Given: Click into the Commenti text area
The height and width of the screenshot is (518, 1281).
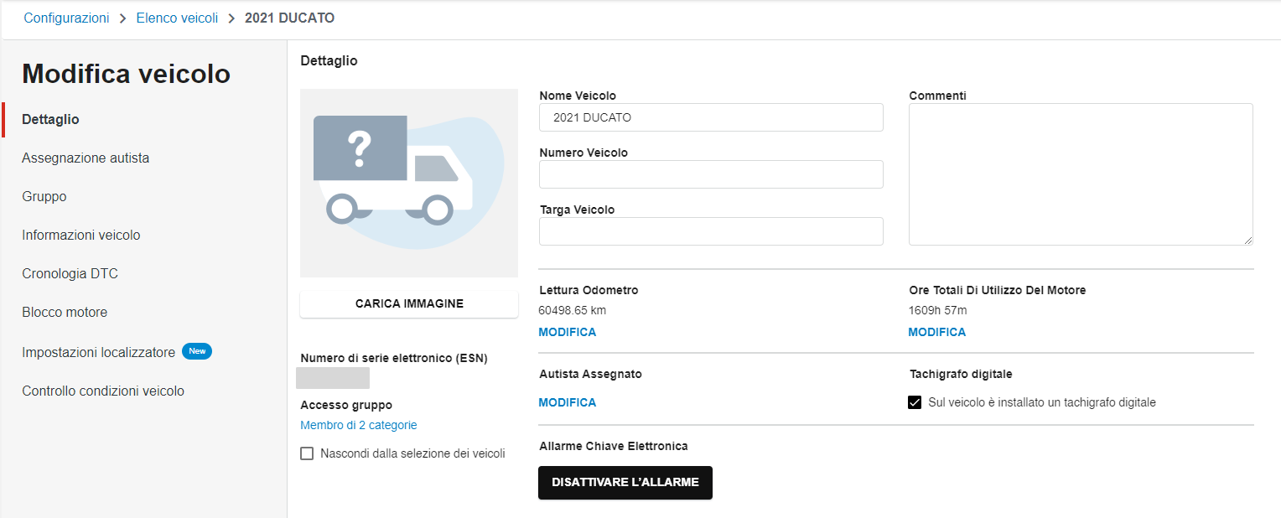Looking at the screenshot, I should click(1081, 174).
